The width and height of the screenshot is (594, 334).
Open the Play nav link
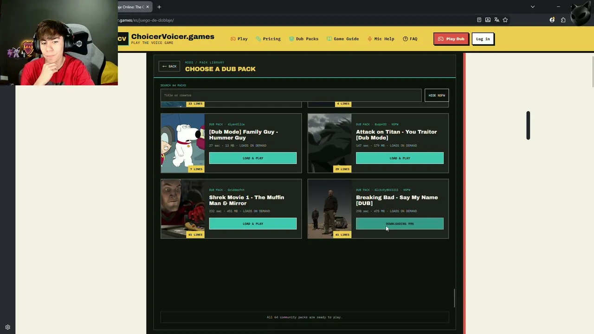[x=239, y=39]
